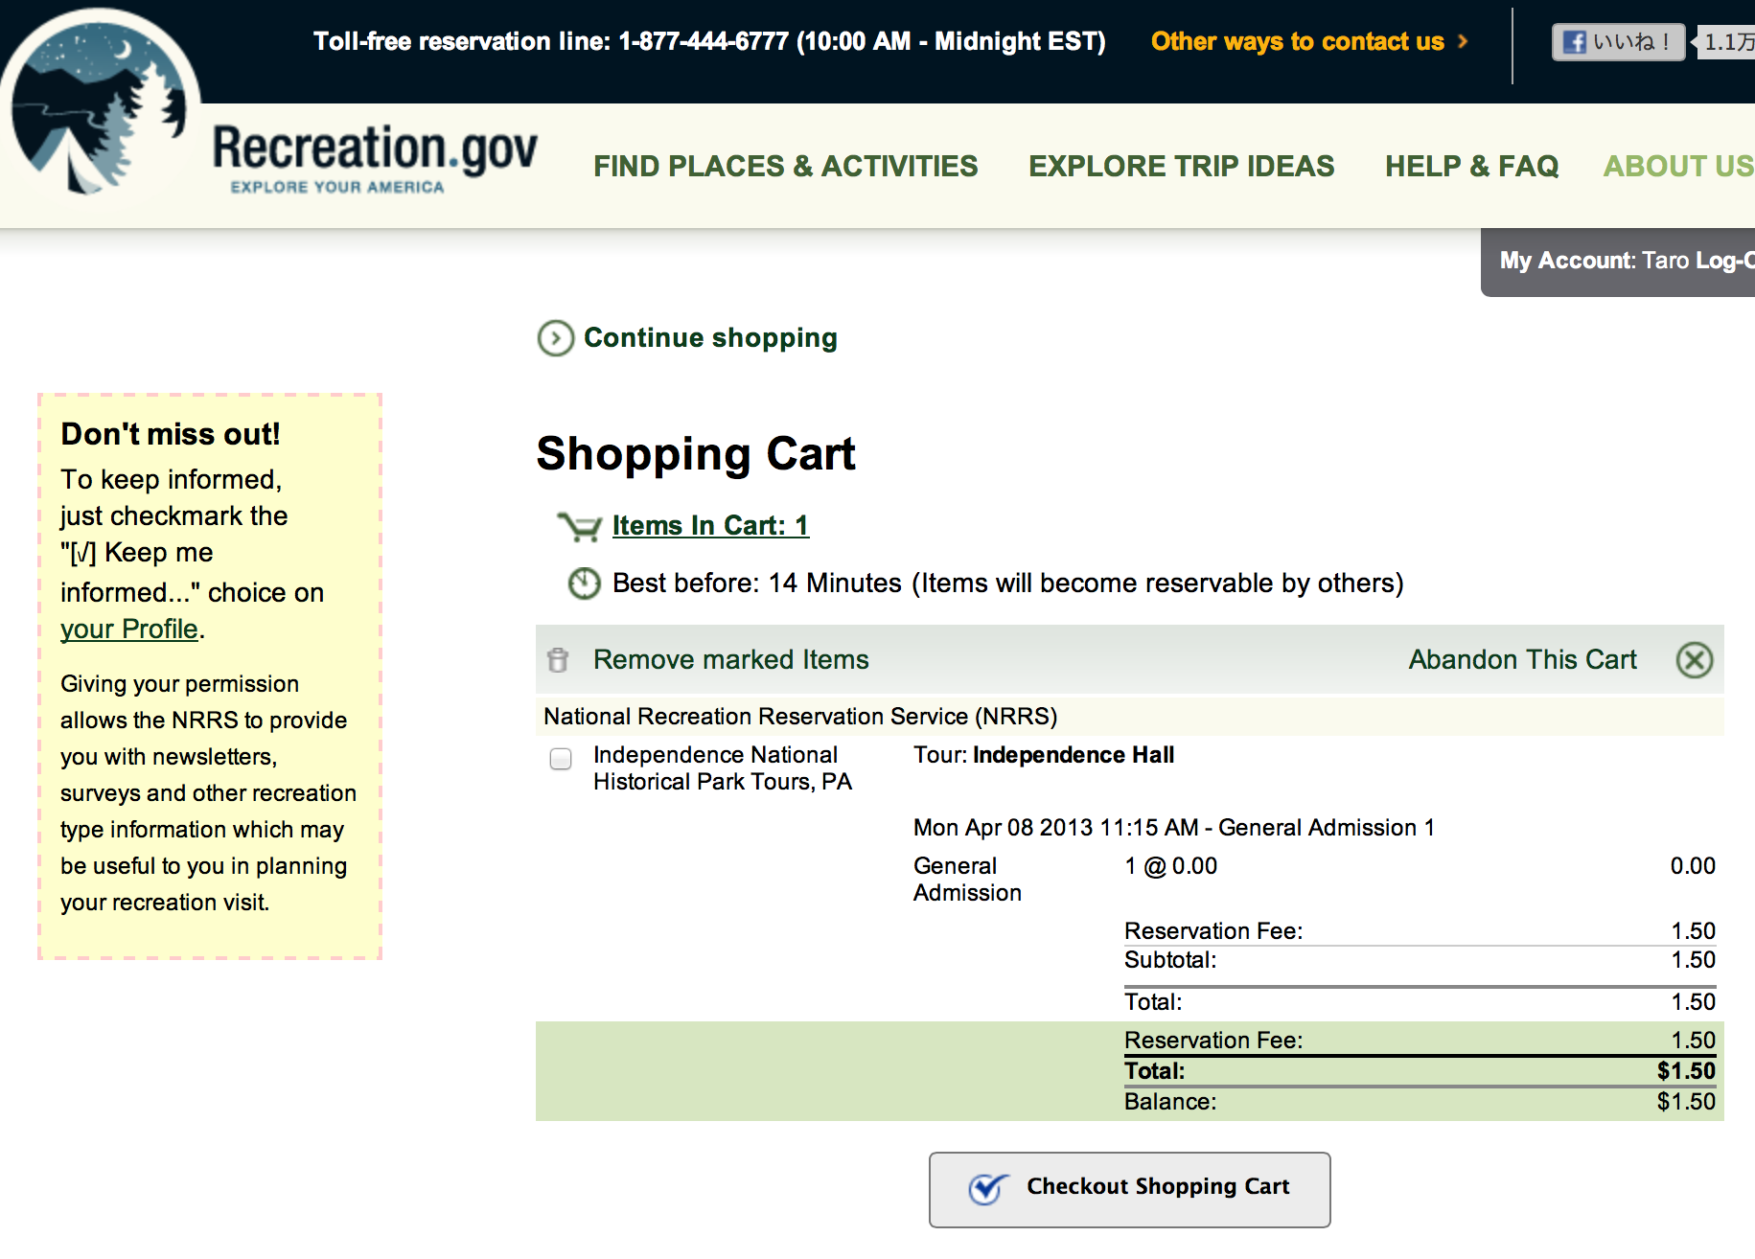Screen dimensions: 1755x1259
Task: Click Abandon This Cart
Action: pyautogui.click(x=1522, y=659)
